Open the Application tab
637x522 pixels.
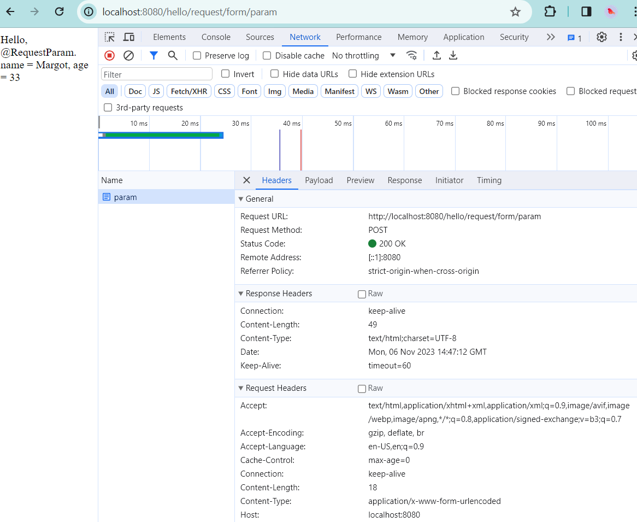(x=463, y=37)
